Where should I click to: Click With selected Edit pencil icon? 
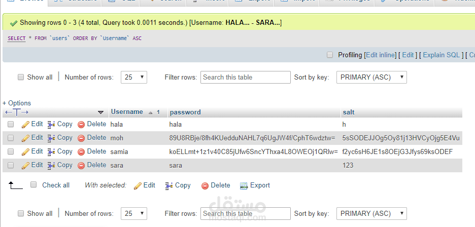pyautogui.click(x=138, y=185)
